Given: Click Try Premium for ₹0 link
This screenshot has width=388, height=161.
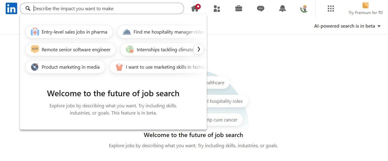Looking at the screenshot, I should click(x=365, y=13).
